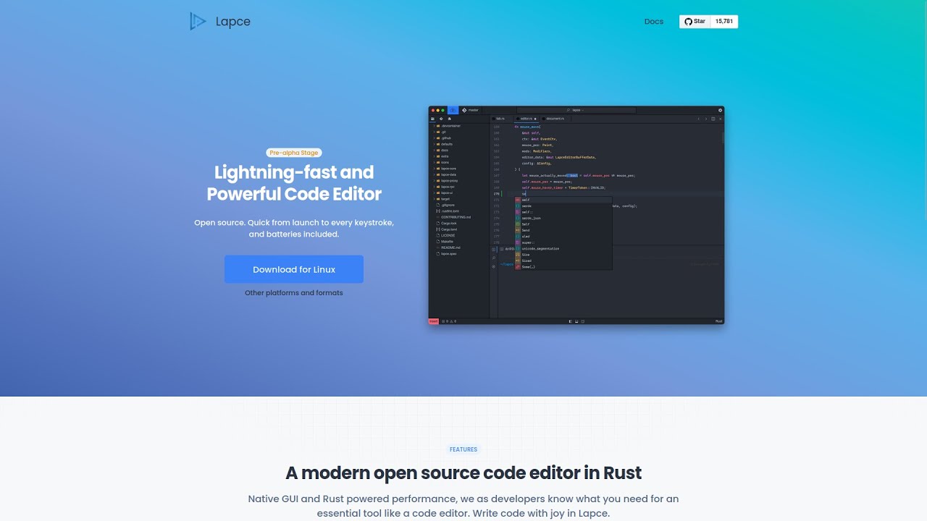Toggle the left panel visibility in status bar

pos(571,321)
